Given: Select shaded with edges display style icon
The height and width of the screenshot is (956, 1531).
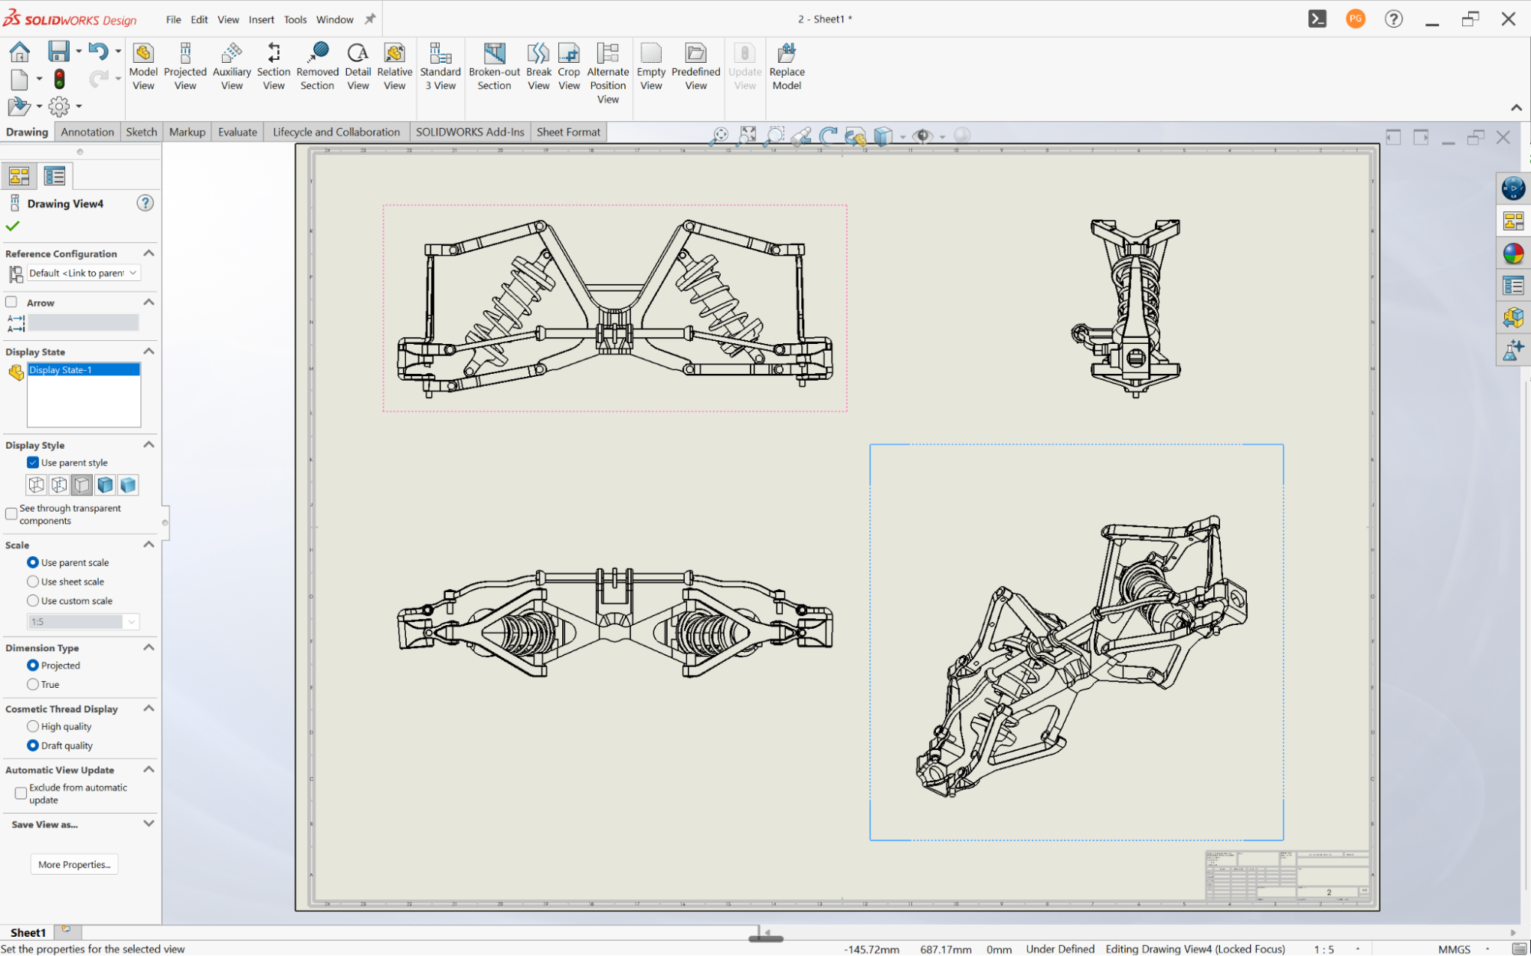Looking at the screenshot, I should click(x=105, y=485).
